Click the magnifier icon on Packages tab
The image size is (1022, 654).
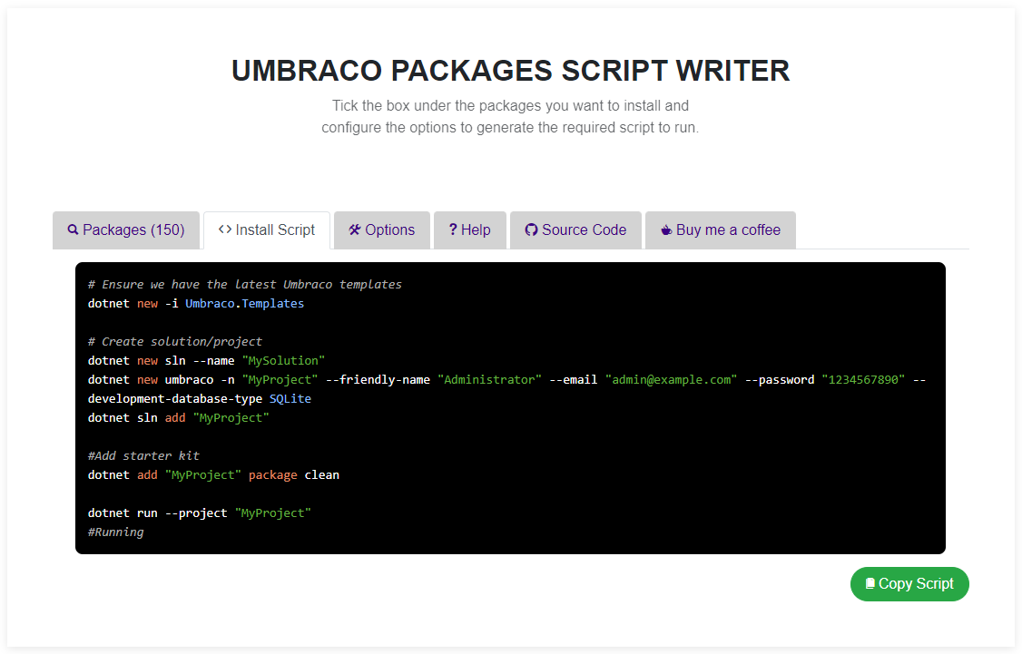[x=73, y=229]
